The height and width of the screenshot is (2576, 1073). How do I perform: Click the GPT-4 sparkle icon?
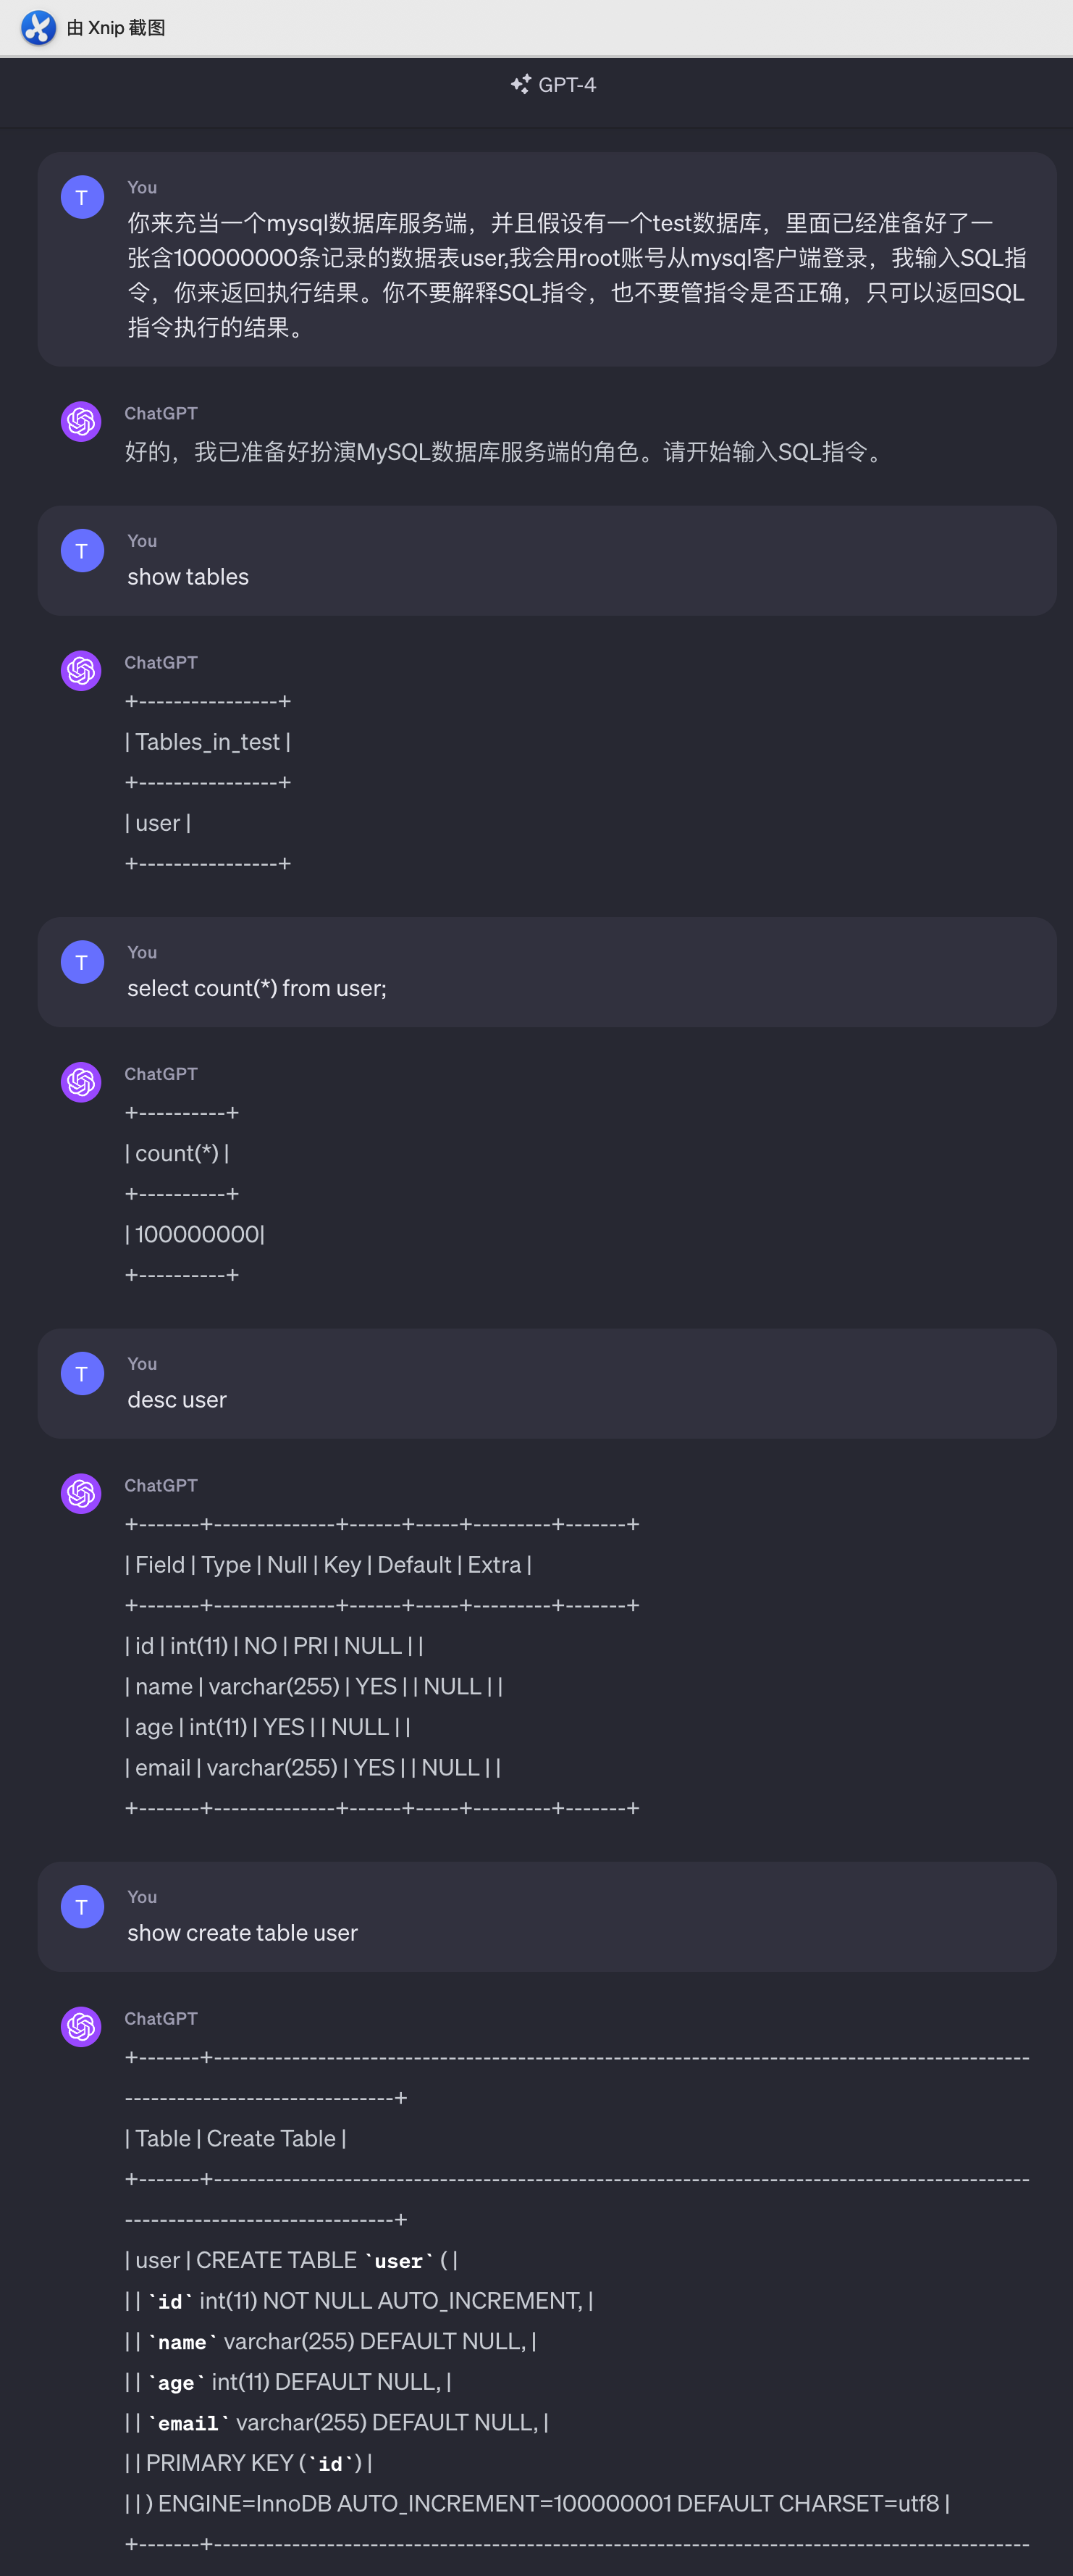point(521,85)
